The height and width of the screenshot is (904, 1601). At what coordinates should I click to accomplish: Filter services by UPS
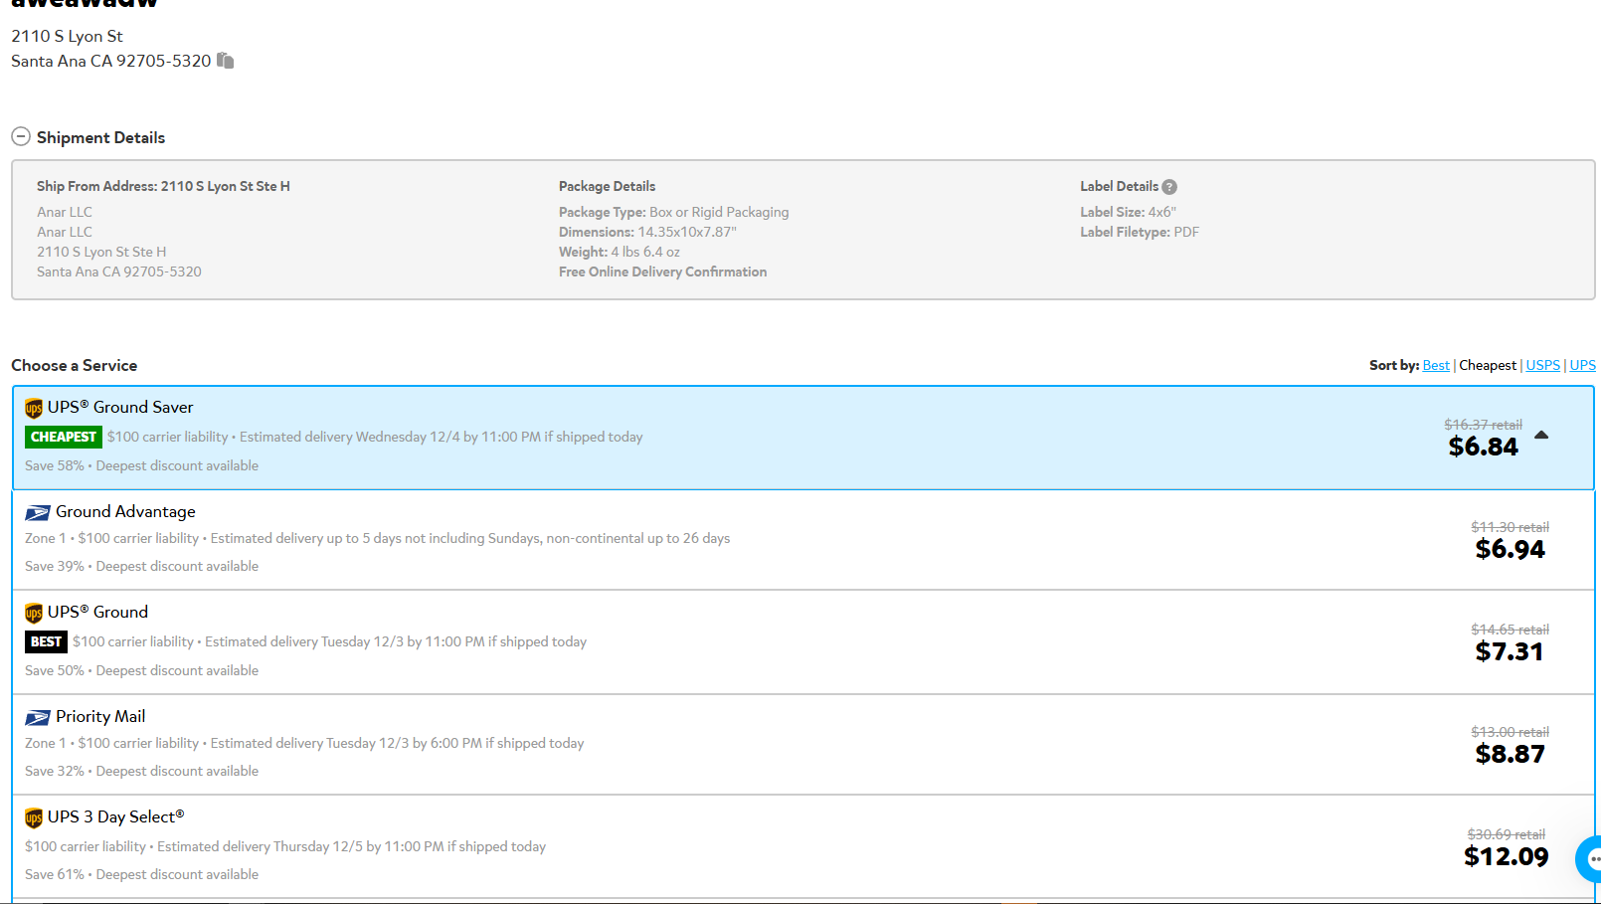click(1583, 365)
